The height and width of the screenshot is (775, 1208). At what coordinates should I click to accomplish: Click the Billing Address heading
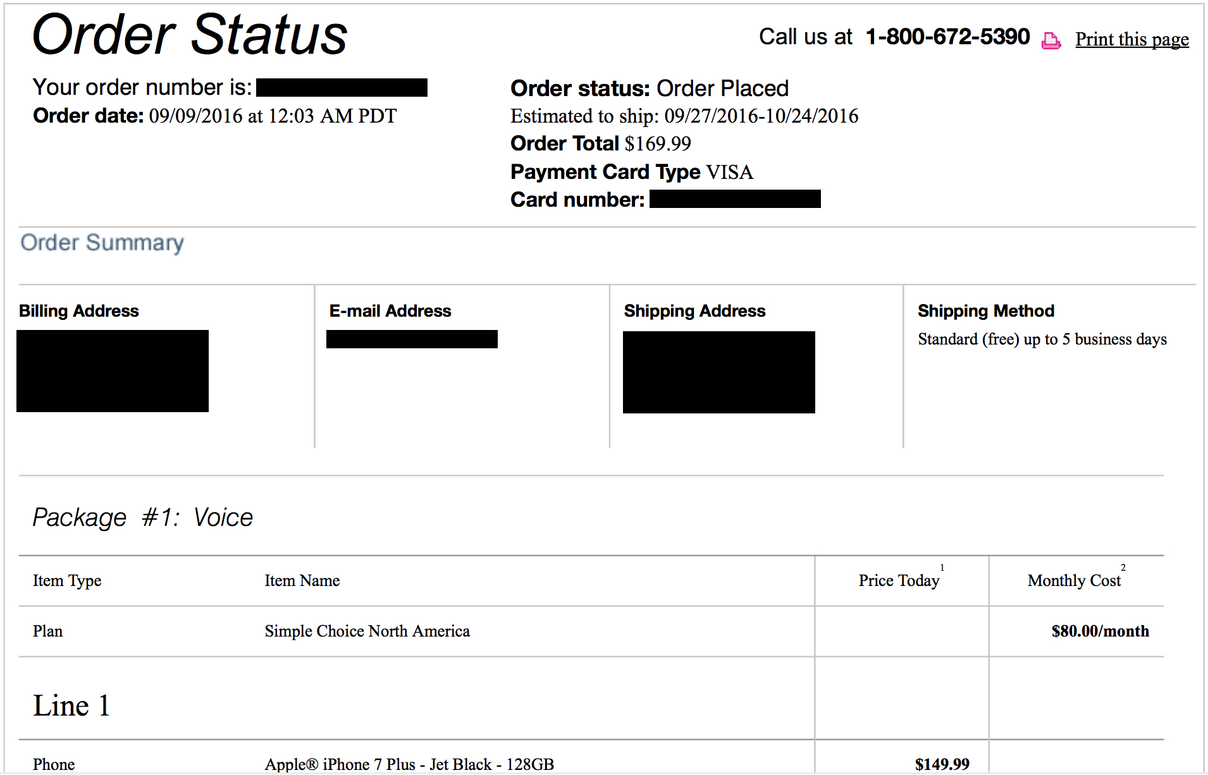79,311
